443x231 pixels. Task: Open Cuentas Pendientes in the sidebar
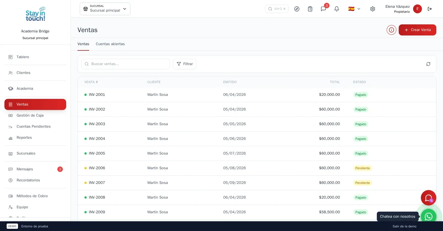35,127
